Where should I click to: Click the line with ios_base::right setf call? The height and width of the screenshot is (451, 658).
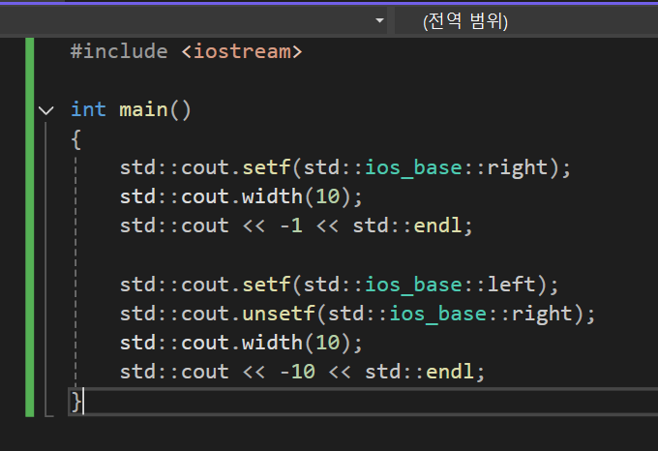345,167
